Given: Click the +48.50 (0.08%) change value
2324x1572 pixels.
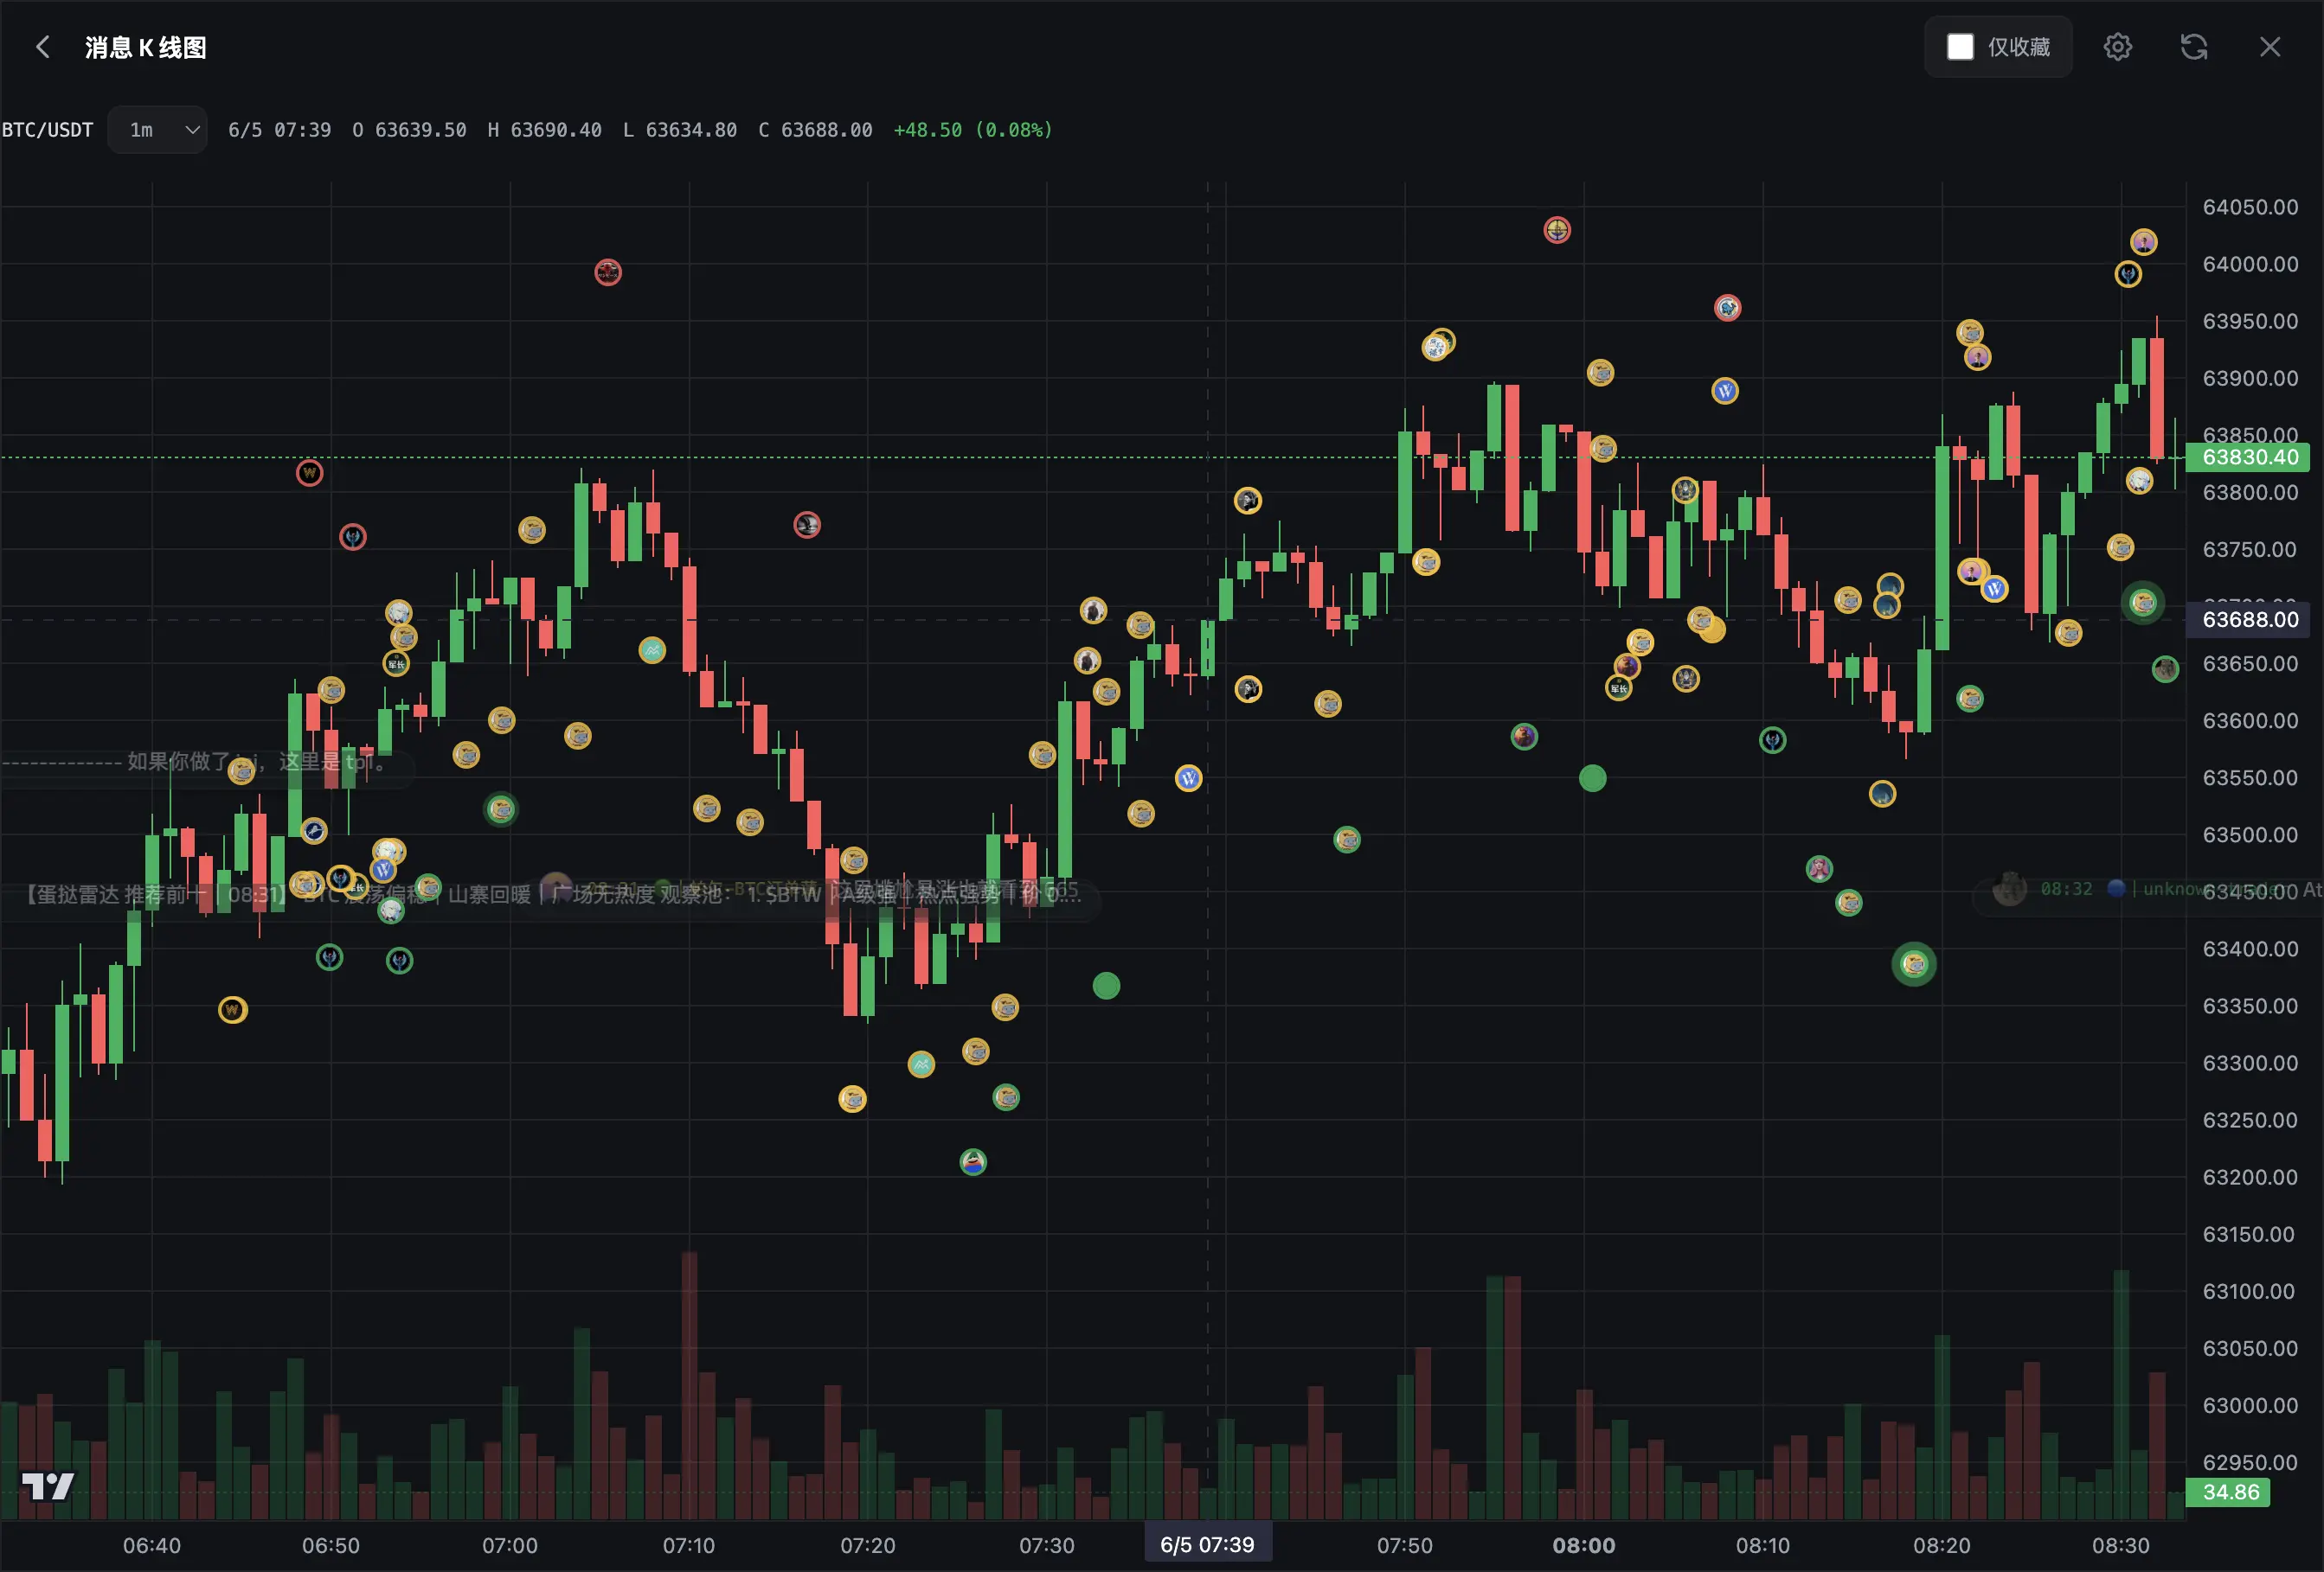Looking at the screenshot, I should coord(973,130).
